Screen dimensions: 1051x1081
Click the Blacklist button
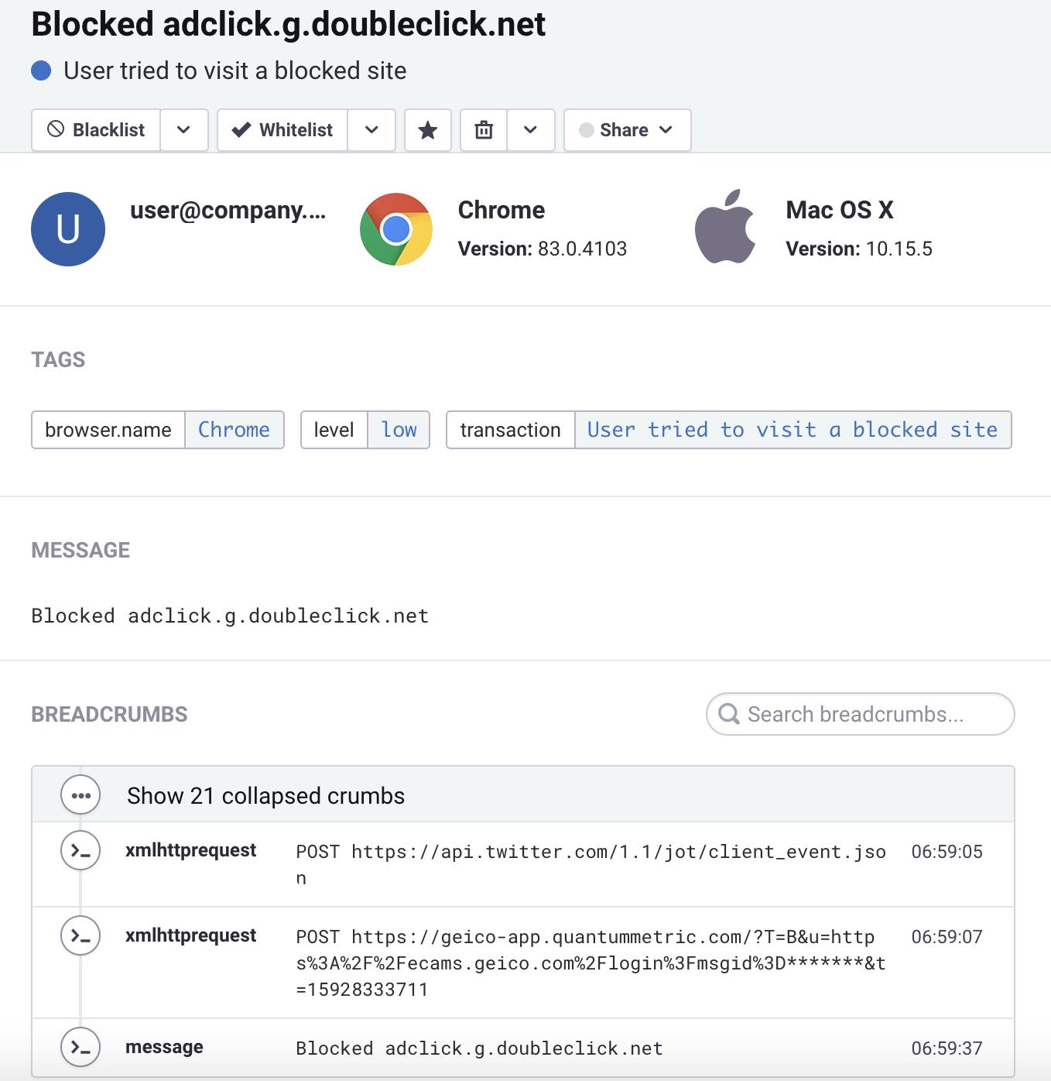pyautogui.click(x=96, y=130)
